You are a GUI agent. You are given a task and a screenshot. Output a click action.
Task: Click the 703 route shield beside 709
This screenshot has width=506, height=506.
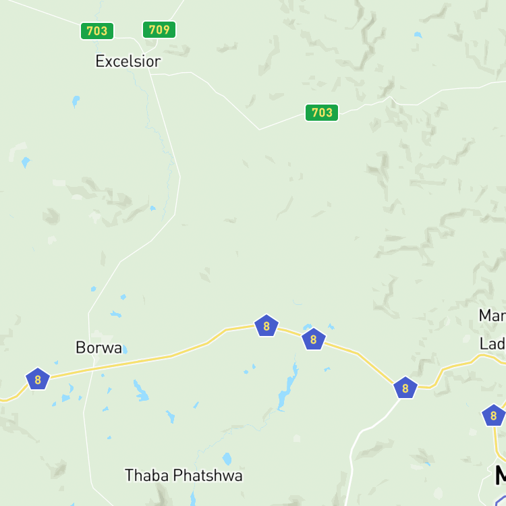coord(97,31)
